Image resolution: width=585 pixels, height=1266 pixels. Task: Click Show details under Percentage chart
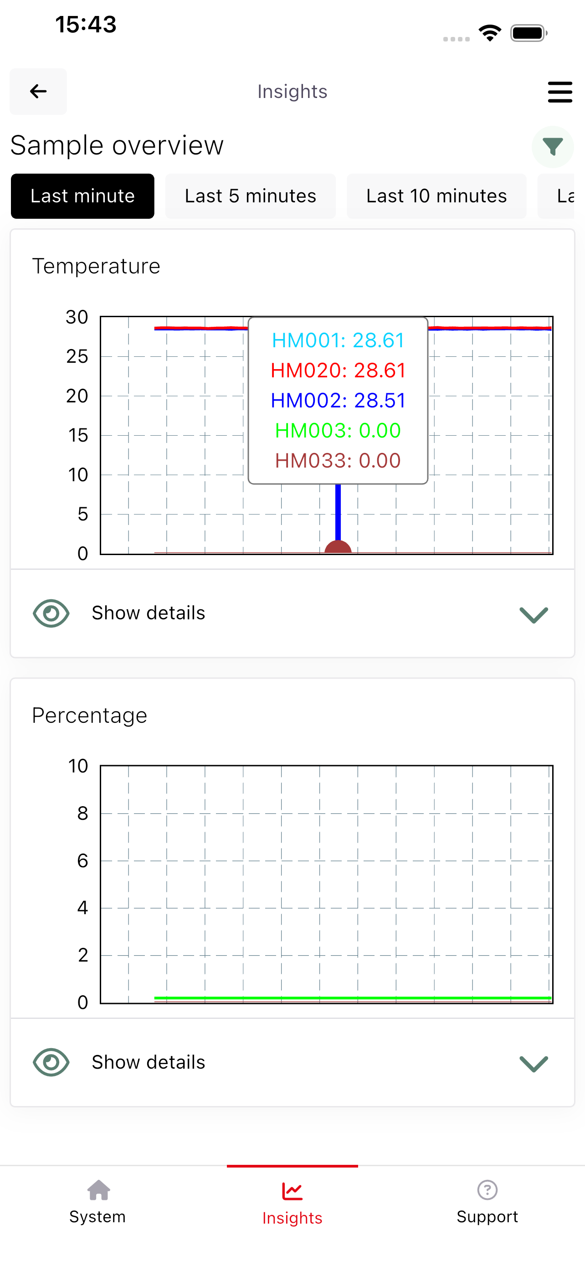point(149,1062)
